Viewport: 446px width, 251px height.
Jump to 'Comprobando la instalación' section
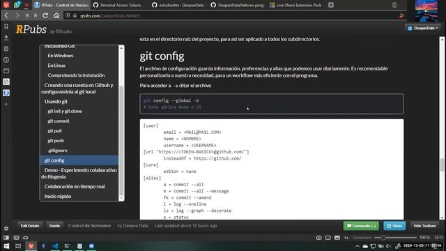coord(76,75)
